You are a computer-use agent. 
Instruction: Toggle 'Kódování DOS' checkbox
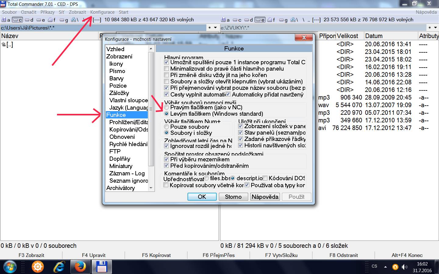[265, 178]
